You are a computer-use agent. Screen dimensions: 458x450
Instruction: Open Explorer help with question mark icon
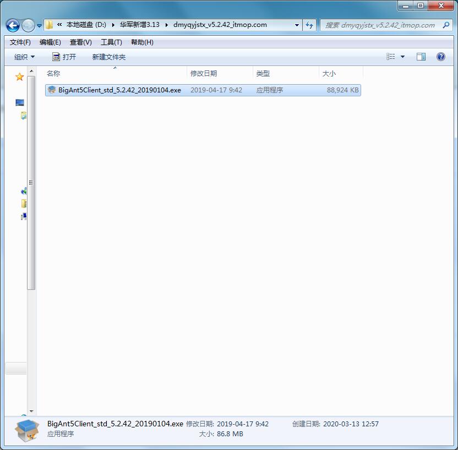(x=441, y=57)
